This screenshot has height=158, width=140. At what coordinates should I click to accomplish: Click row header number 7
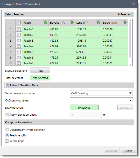click(11, 63)
